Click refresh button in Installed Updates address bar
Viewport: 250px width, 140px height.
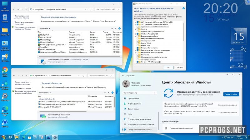pos(83,76)
